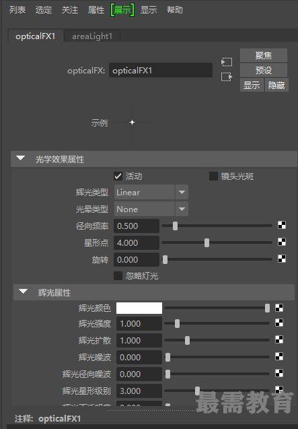The width and height of the screenshot is (298, 429).
Task: Open map button for 辉光强度
Action: coord(279,323)
